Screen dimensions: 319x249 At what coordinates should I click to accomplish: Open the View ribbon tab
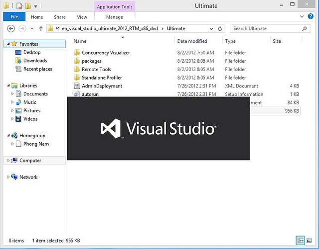(x=82, y=17)
